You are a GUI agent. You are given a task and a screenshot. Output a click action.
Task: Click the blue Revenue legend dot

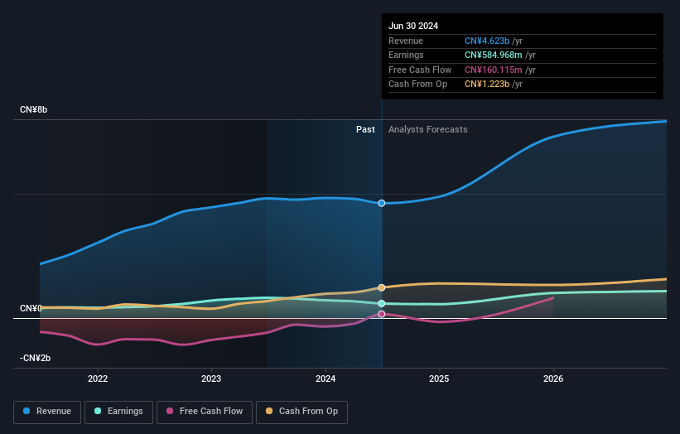click(x=27, y=411)
